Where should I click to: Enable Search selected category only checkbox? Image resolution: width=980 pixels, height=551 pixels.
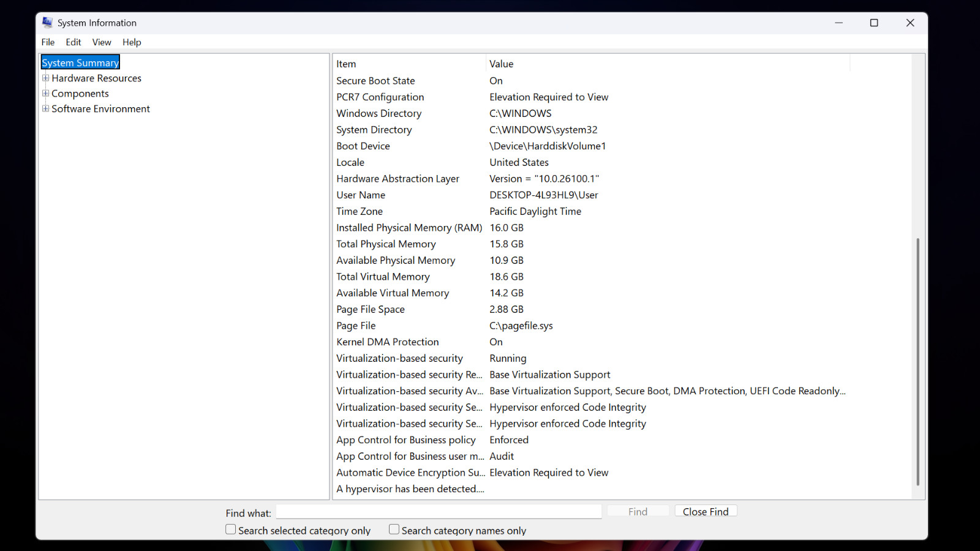tap(230, 530)
